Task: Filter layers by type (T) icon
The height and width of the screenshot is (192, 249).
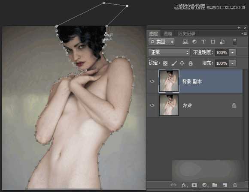Action: (x=203, y=42)
